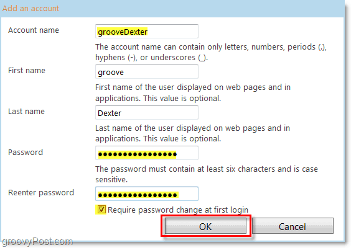The image size is (351, 248).
Task: Click the password six-character requirement hint
Action: pos(207,174)
